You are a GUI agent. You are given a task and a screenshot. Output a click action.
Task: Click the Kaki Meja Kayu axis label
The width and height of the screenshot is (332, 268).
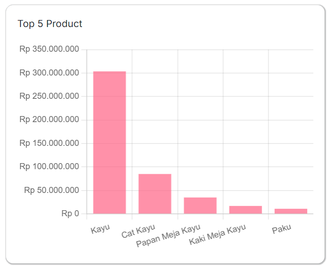(x=217, y=235)
